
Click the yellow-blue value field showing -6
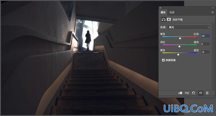[x=205, y=52]
